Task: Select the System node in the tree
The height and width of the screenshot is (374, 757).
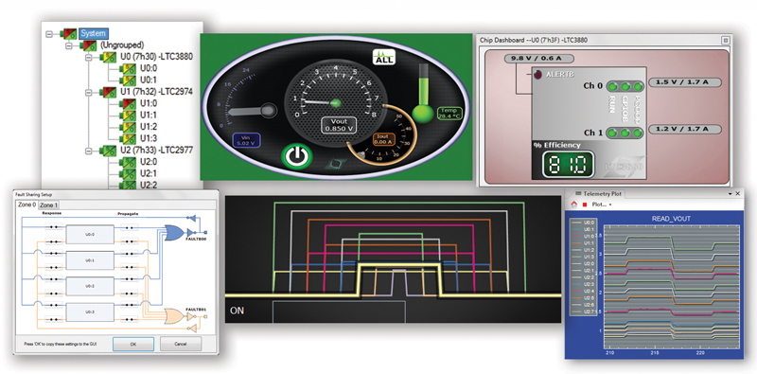Action: [x=93, y=34]
